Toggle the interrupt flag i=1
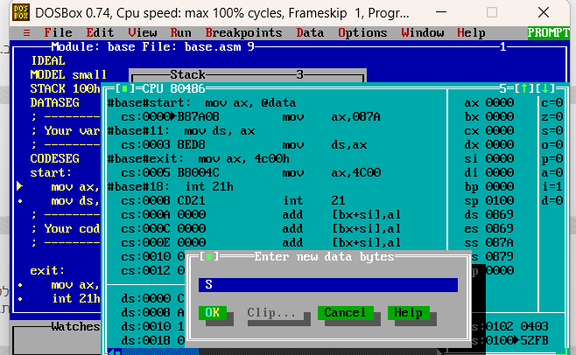The image size is (576, 355). pos(552,186)
